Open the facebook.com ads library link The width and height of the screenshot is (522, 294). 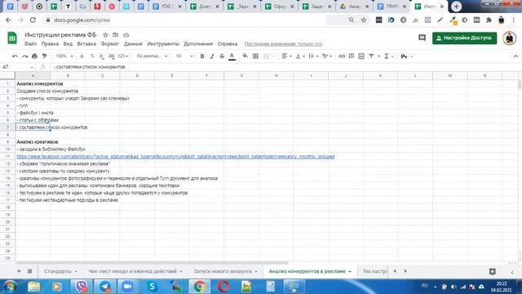pos(175,156)
